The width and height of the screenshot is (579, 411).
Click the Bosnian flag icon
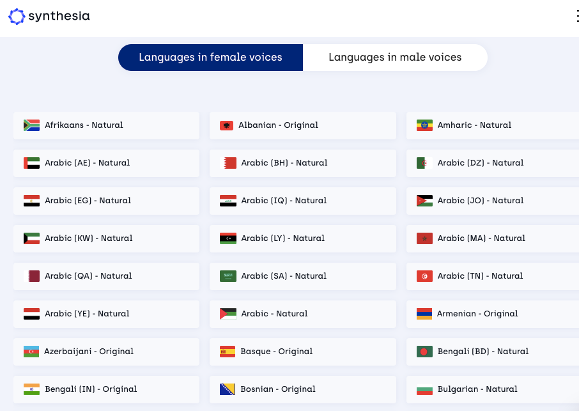pos(228,389)
